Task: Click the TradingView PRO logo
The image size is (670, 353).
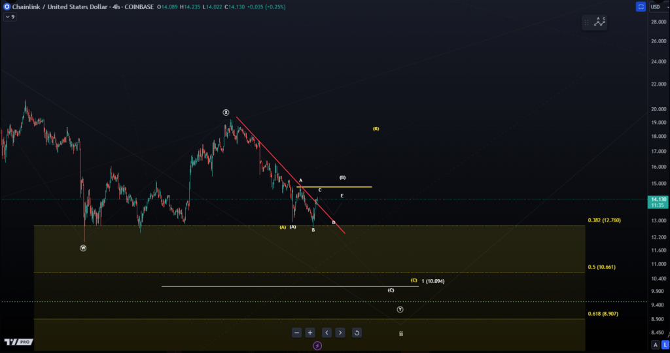Action: click(x=18, y=342)
